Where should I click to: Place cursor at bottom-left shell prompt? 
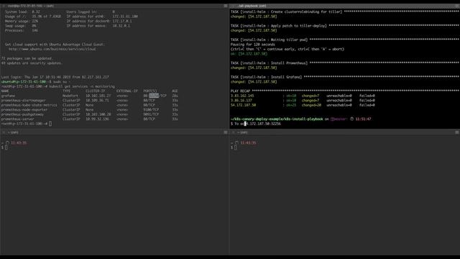[x=6, y=147]
